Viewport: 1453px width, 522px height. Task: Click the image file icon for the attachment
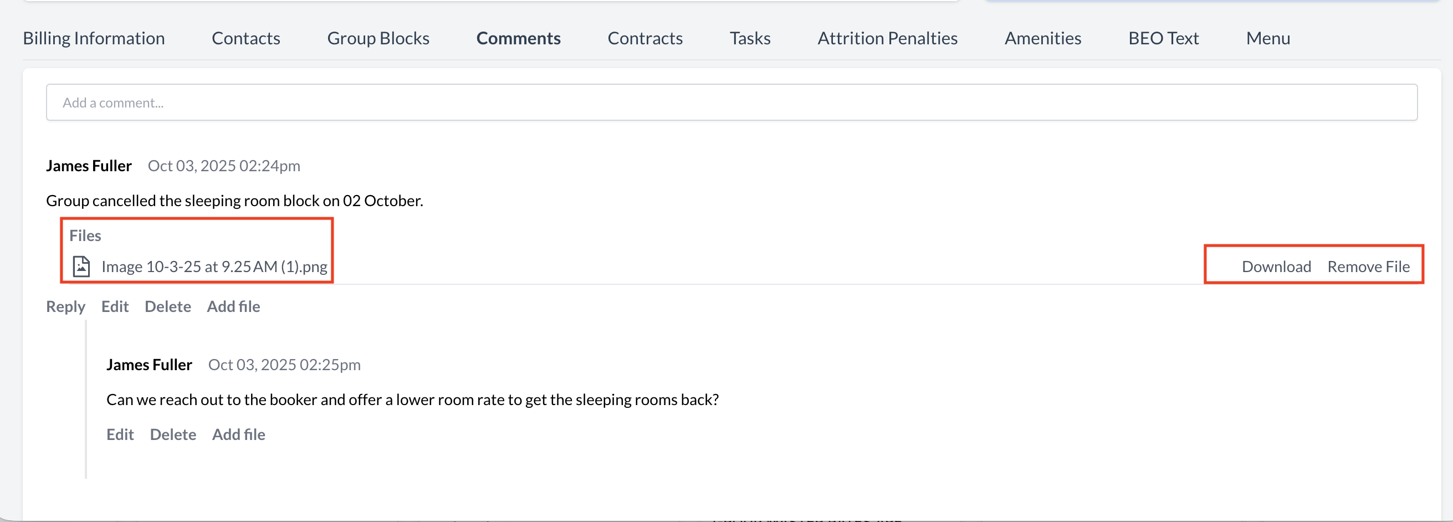[x=81, y=267]
